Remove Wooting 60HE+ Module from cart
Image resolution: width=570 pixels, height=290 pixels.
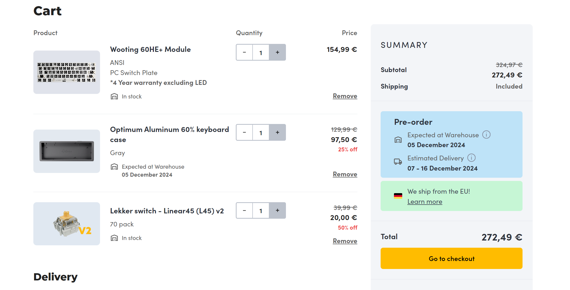tap(345, 96)
